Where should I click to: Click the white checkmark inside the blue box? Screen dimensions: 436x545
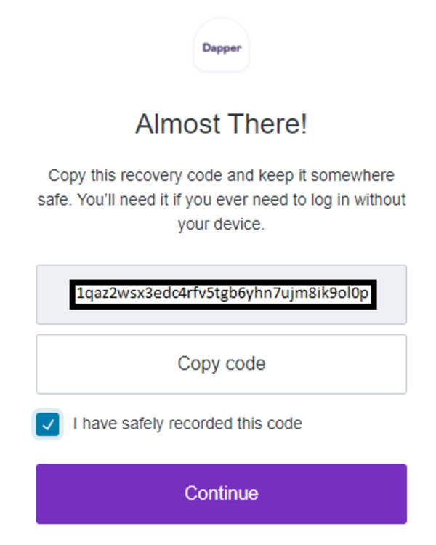point(48,425)
